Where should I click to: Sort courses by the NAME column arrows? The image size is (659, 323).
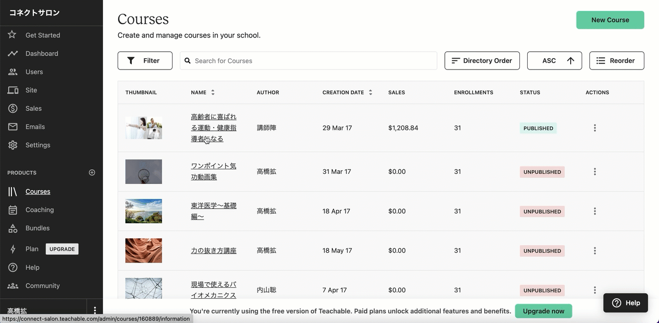[213, 92]
